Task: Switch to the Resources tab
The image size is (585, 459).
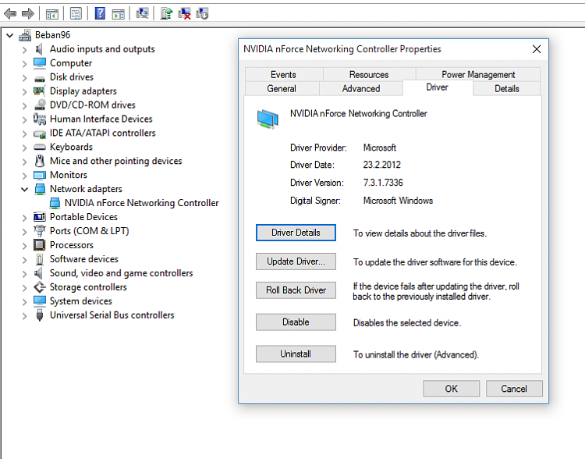Action: (369, 74)
